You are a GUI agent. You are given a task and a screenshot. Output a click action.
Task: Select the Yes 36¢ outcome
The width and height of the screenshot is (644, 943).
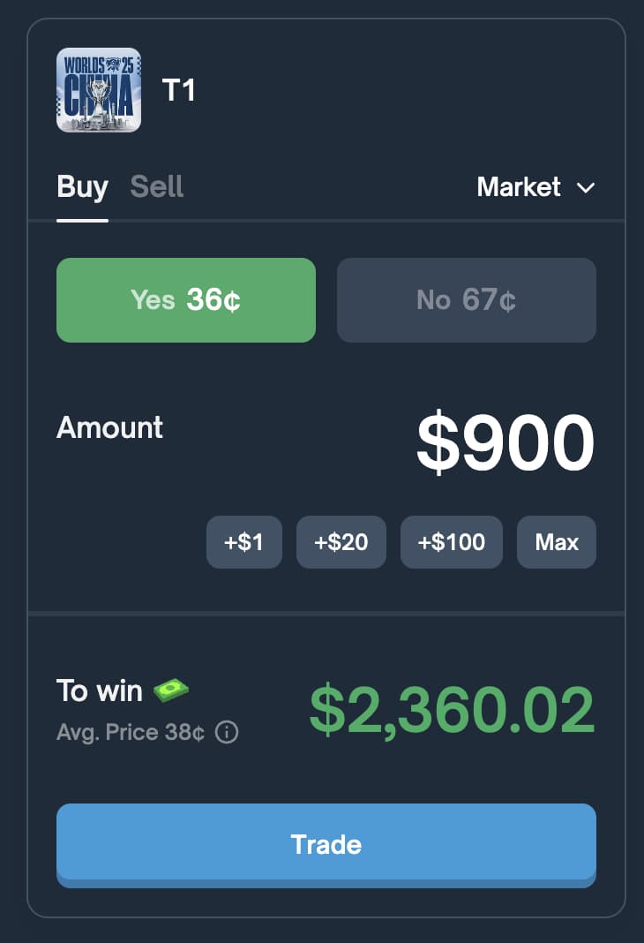coord(186,300)
